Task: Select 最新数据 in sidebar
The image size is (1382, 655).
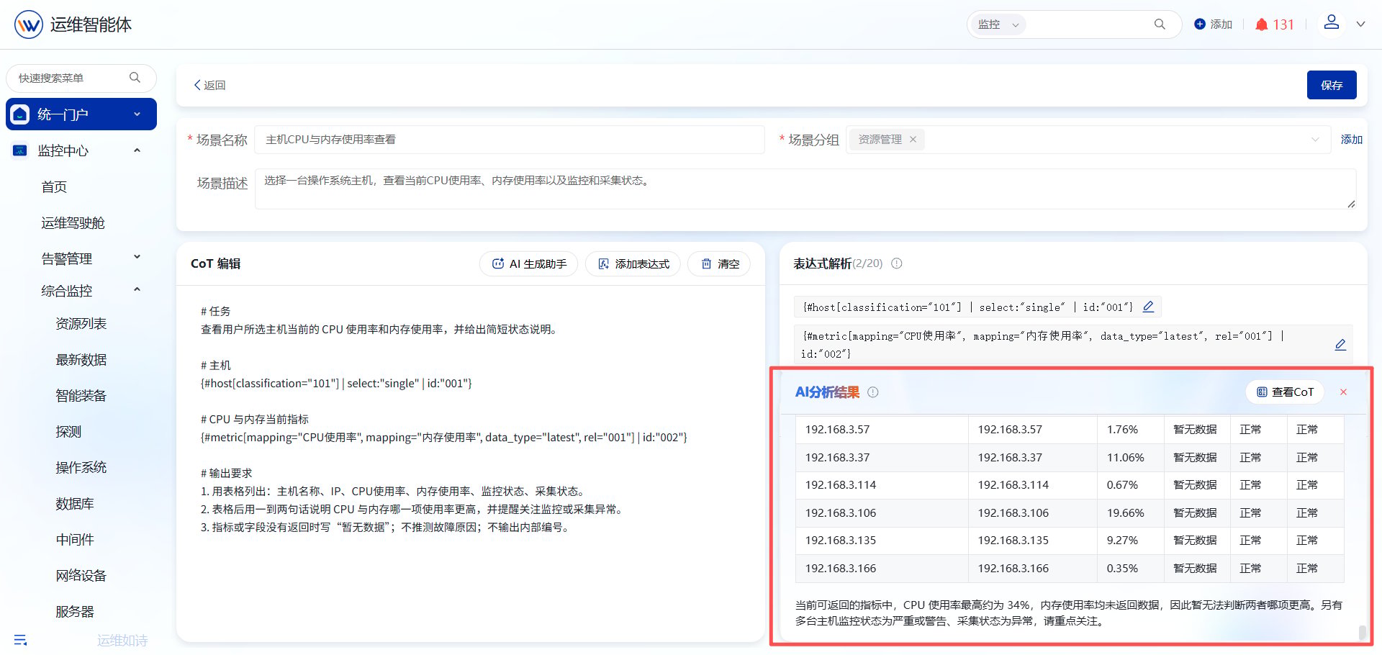Action: pyautogui.click(x=81, y=360)
